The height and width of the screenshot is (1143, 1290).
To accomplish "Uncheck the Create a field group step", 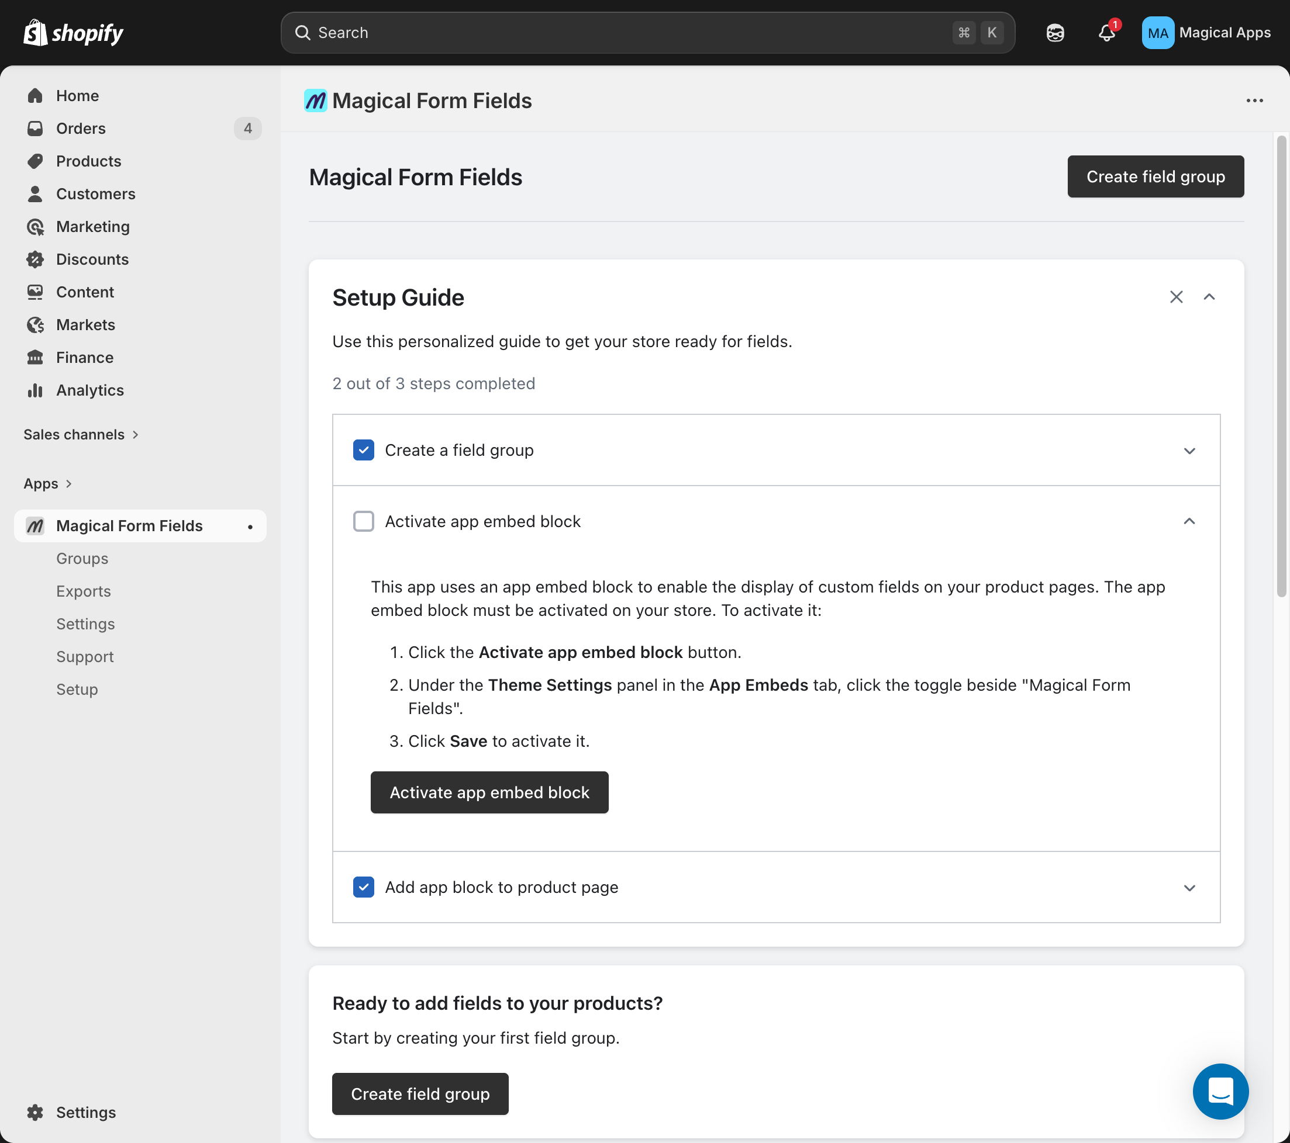I will pos(364,450).
